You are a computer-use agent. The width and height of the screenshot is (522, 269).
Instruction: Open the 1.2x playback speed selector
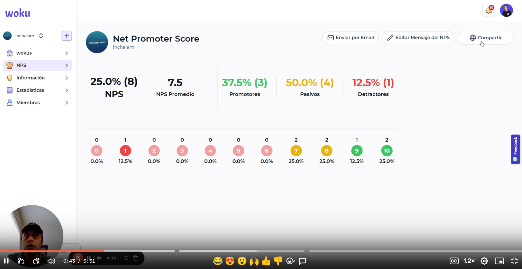[469, 261]
